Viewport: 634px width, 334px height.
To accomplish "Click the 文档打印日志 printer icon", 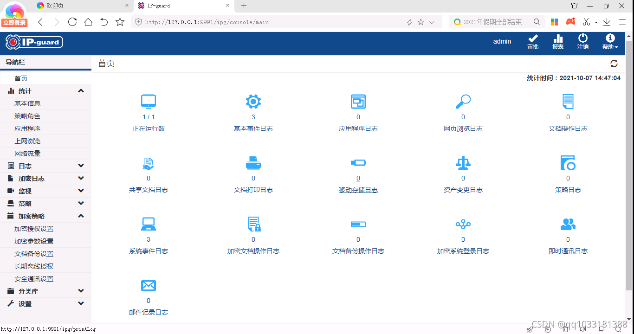I will point(253,162).
